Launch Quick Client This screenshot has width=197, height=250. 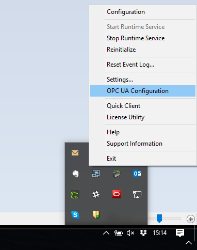pyautogui.click(x=143, y=106)
